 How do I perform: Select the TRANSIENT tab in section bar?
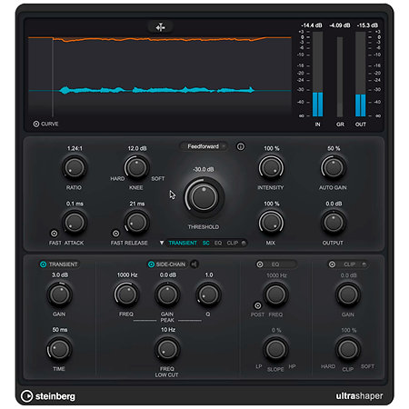183,243
